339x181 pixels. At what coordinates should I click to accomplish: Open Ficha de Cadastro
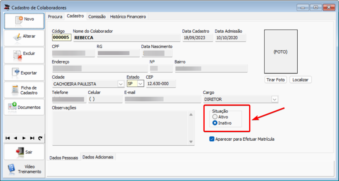24,90
